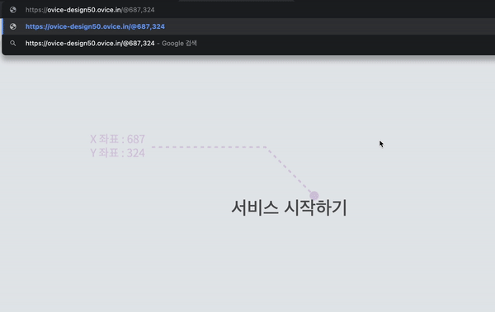Screen dimensions: 495x312
Task: Choose the Google 검색 suggestion row
Action: (x=248, y=43)
